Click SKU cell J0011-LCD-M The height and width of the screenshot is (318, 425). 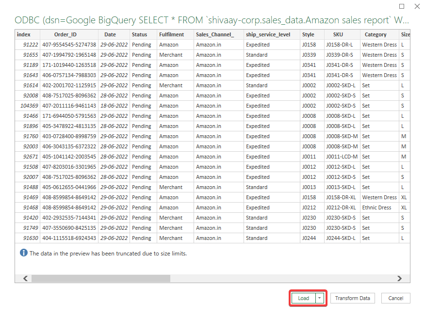342,157
